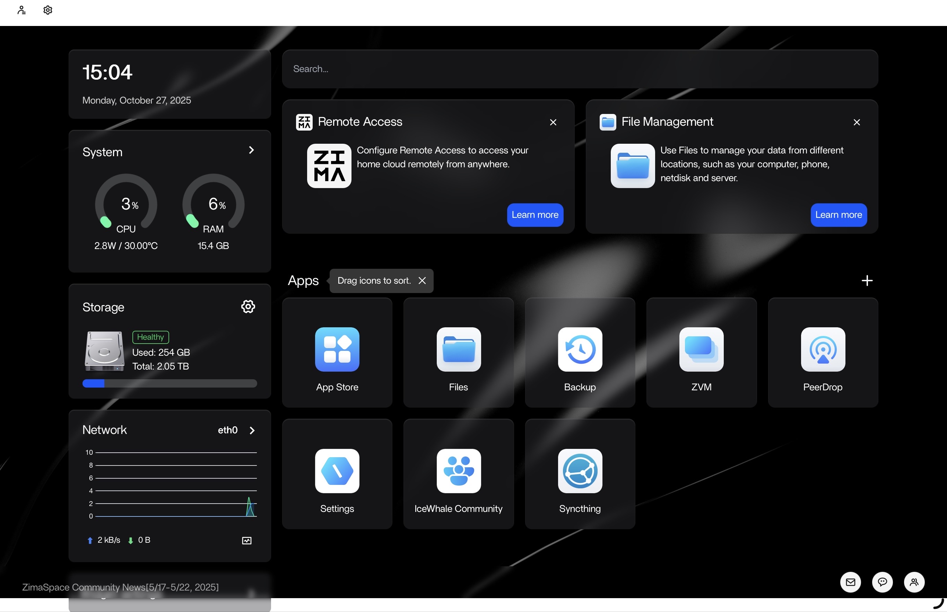Click the storage usage progress bar

pyautogui.click(x=170, y=383)
